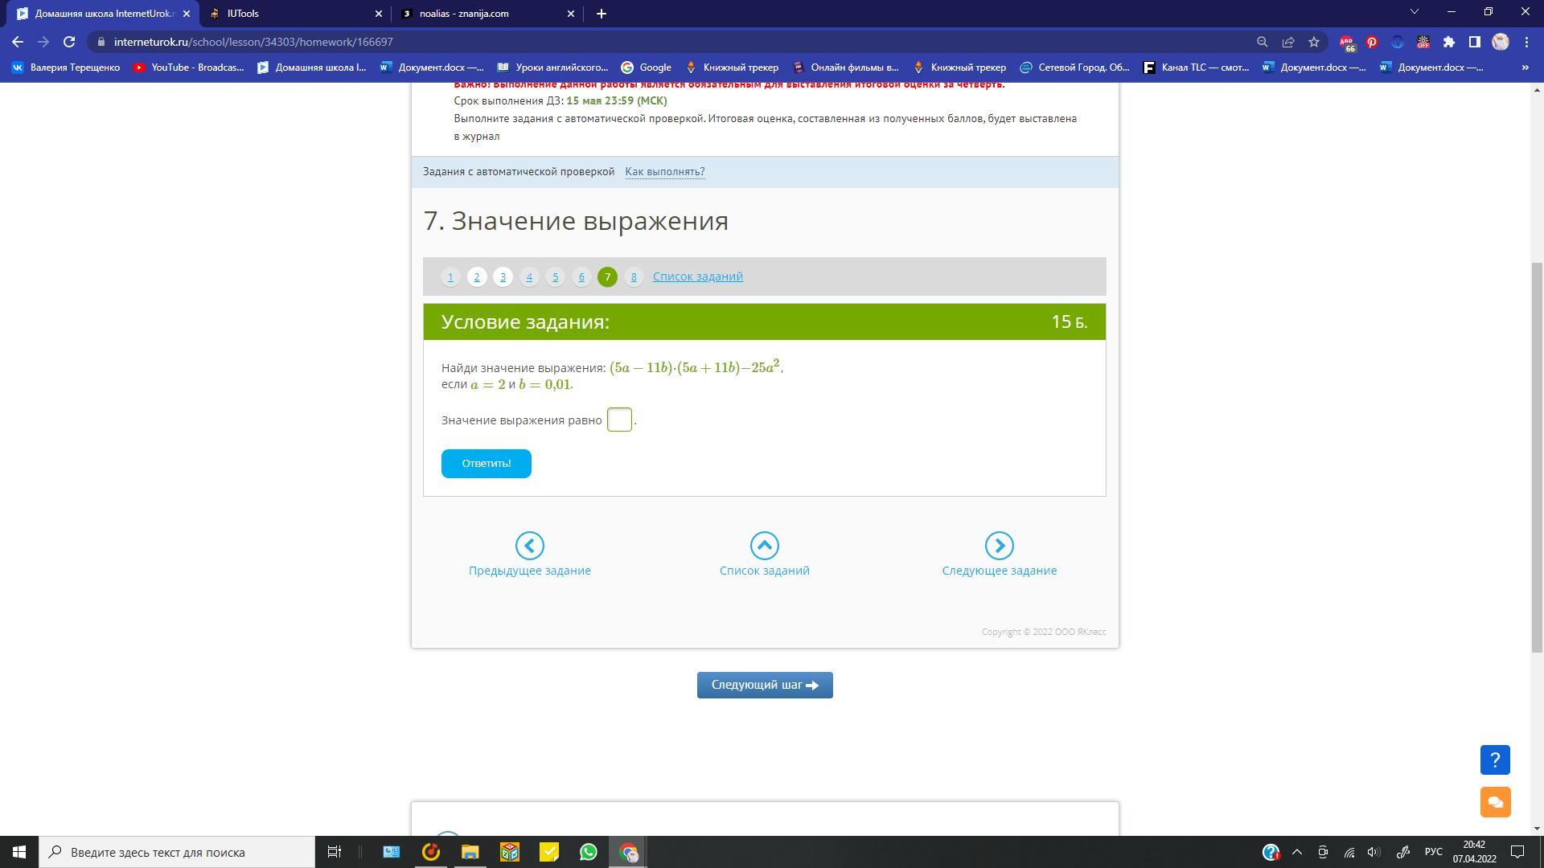Open WhatsApp from the taskbar
The height and width of the screenshot is (868, 1544).
pos(589,852)
